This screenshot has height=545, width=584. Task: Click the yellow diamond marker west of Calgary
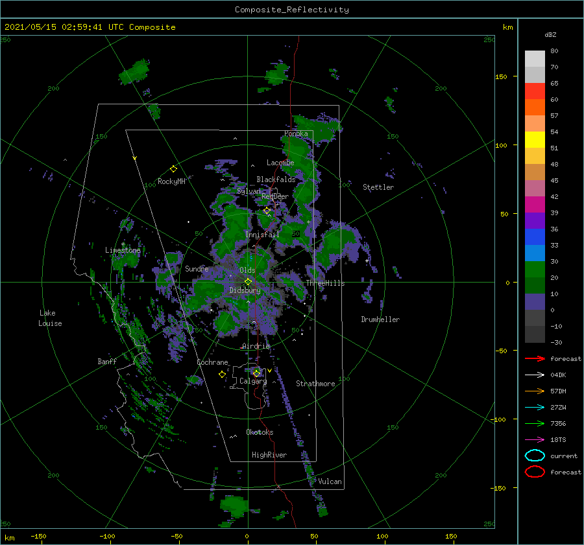tap(222, 375)
